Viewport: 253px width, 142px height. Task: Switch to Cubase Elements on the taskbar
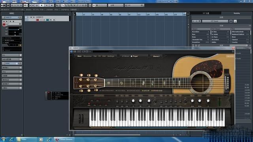point(64,139)
